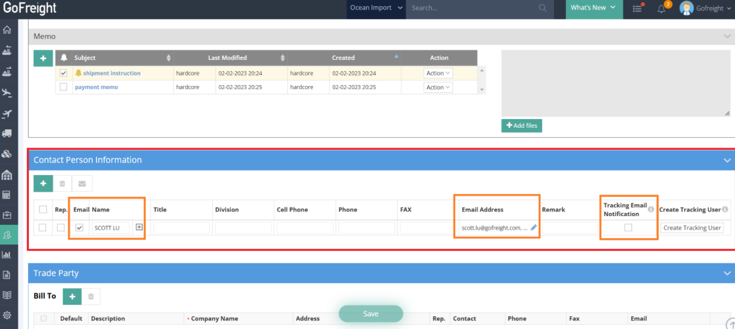This screenshot has height=329, width=735.
Task: Uncheck the shipment instruction memo checkbox
Action: point(64,73)
